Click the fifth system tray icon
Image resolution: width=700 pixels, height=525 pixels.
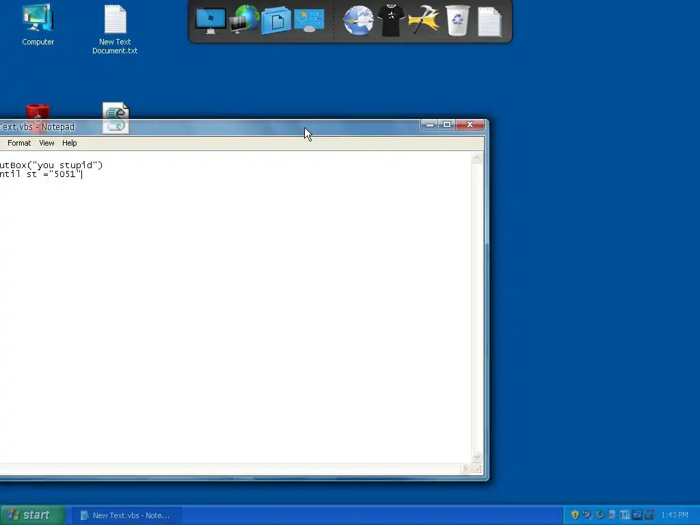[624, 515]
